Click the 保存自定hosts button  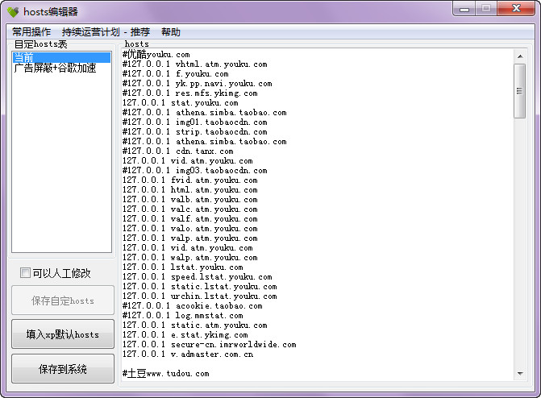click(63, 301)
